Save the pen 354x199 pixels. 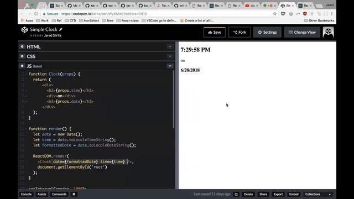pos(215,32)
